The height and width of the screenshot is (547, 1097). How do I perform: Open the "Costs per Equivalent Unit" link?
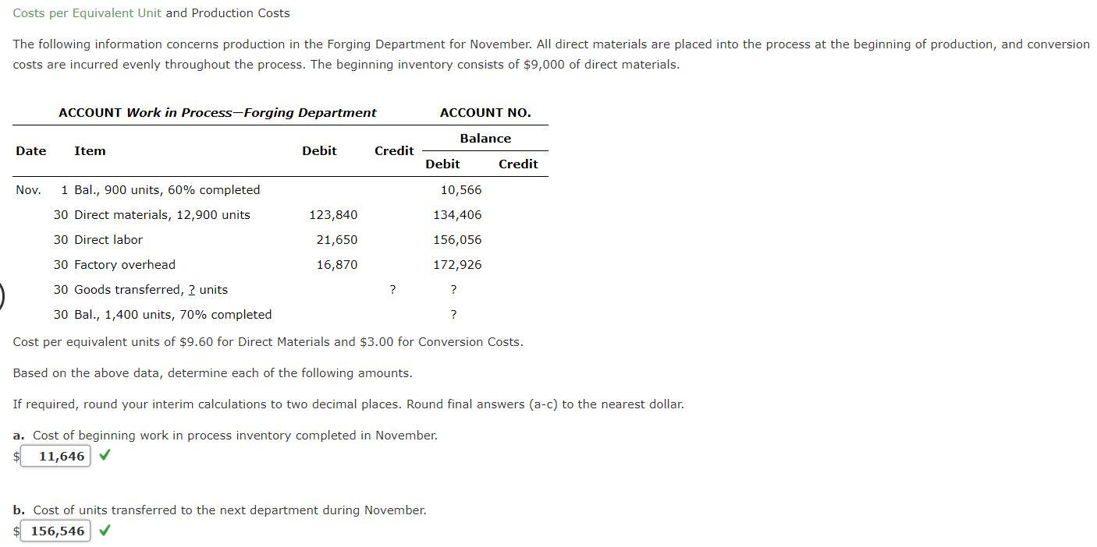(x=87, y=12)
